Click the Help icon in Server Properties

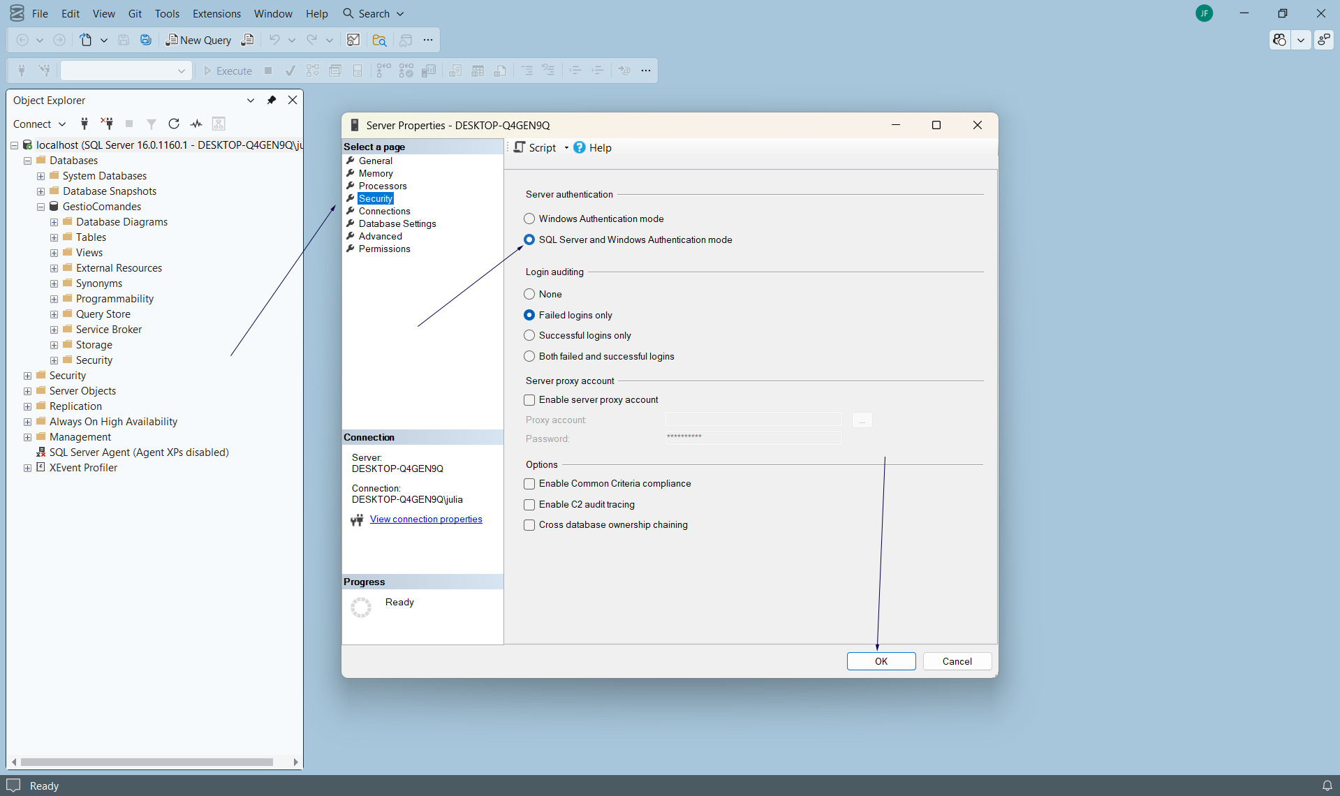pyautogui.click(x=580, y=147)
